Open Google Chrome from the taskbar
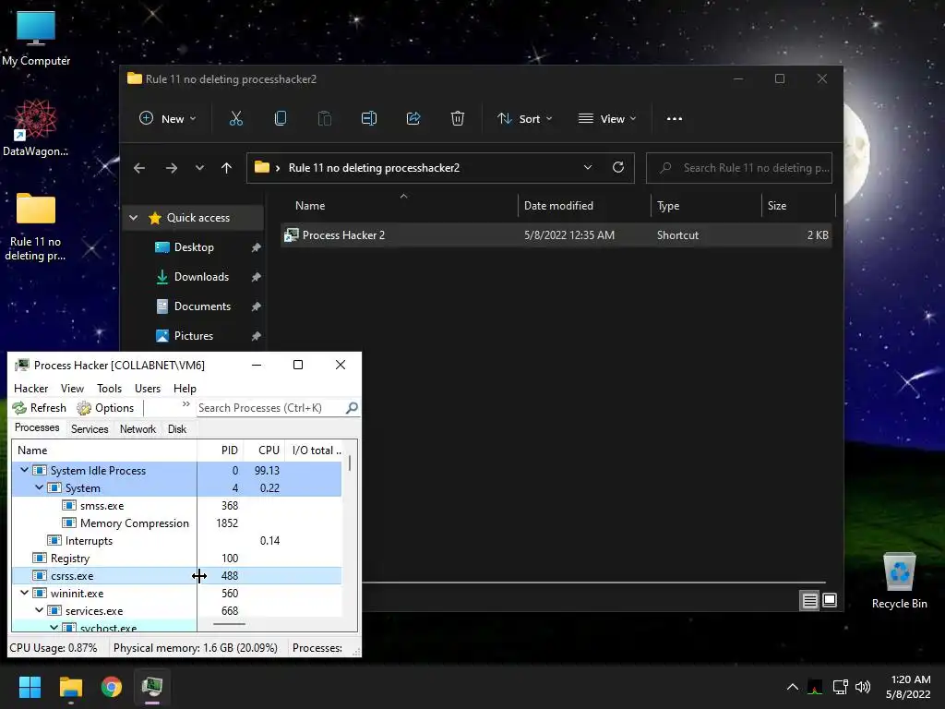 tap(112, 687)
